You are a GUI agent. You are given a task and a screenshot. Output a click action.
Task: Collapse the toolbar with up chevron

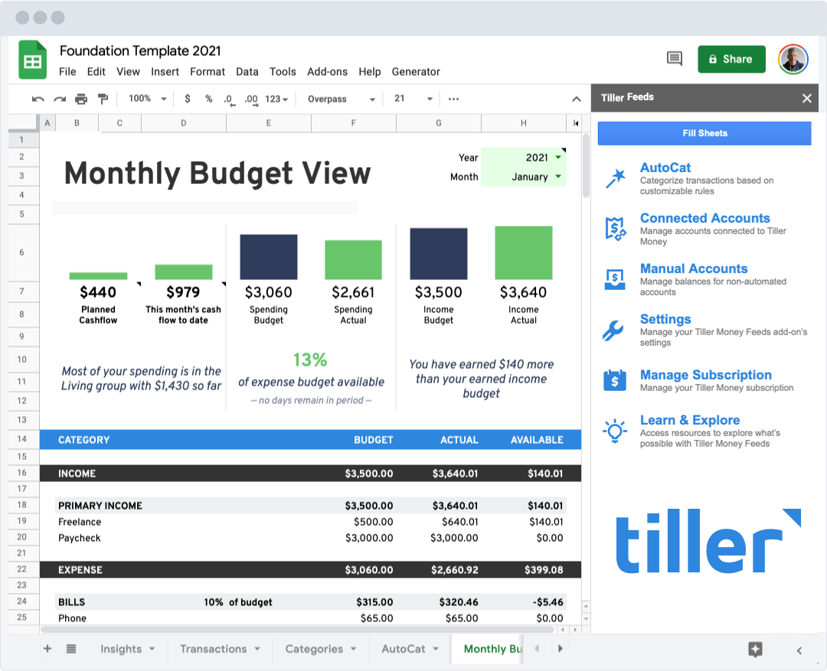(x=577, y=99)
